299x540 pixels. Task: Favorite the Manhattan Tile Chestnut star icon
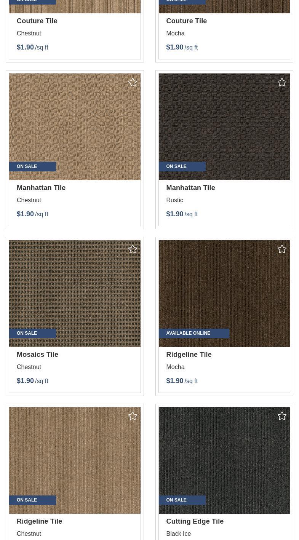point(133,82)
